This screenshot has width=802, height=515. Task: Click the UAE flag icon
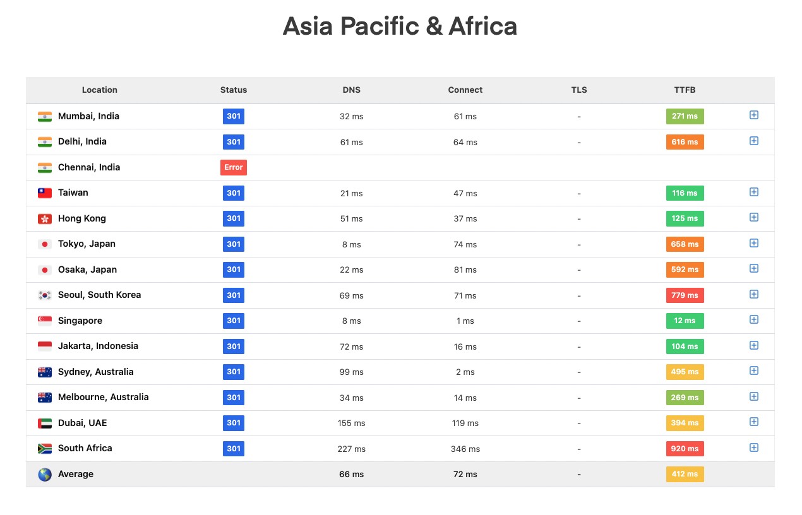click(x=45, y=423)
